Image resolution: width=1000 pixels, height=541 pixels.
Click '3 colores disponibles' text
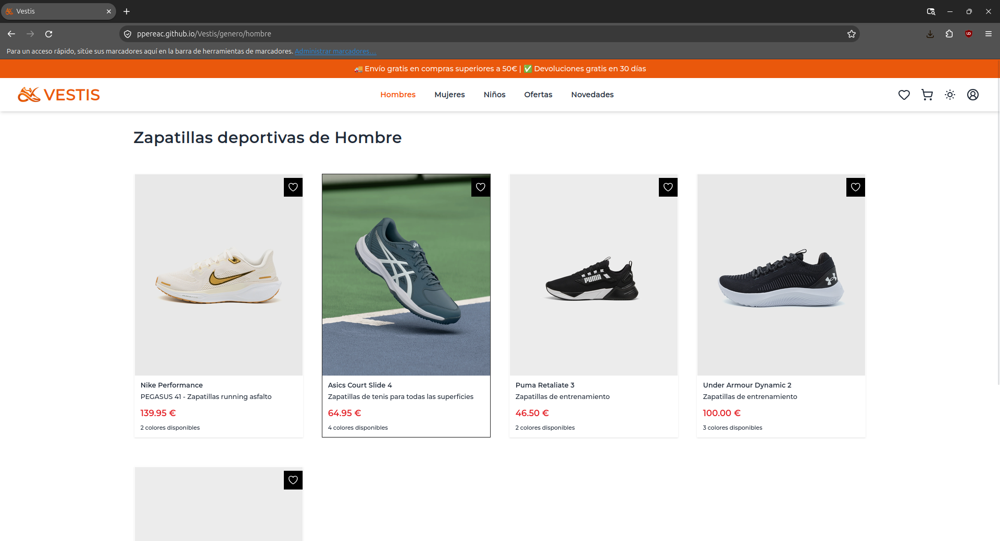(732, 428)
